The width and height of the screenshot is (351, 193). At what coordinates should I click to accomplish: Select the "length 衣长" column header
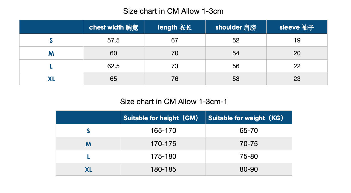tap(175, 27)
